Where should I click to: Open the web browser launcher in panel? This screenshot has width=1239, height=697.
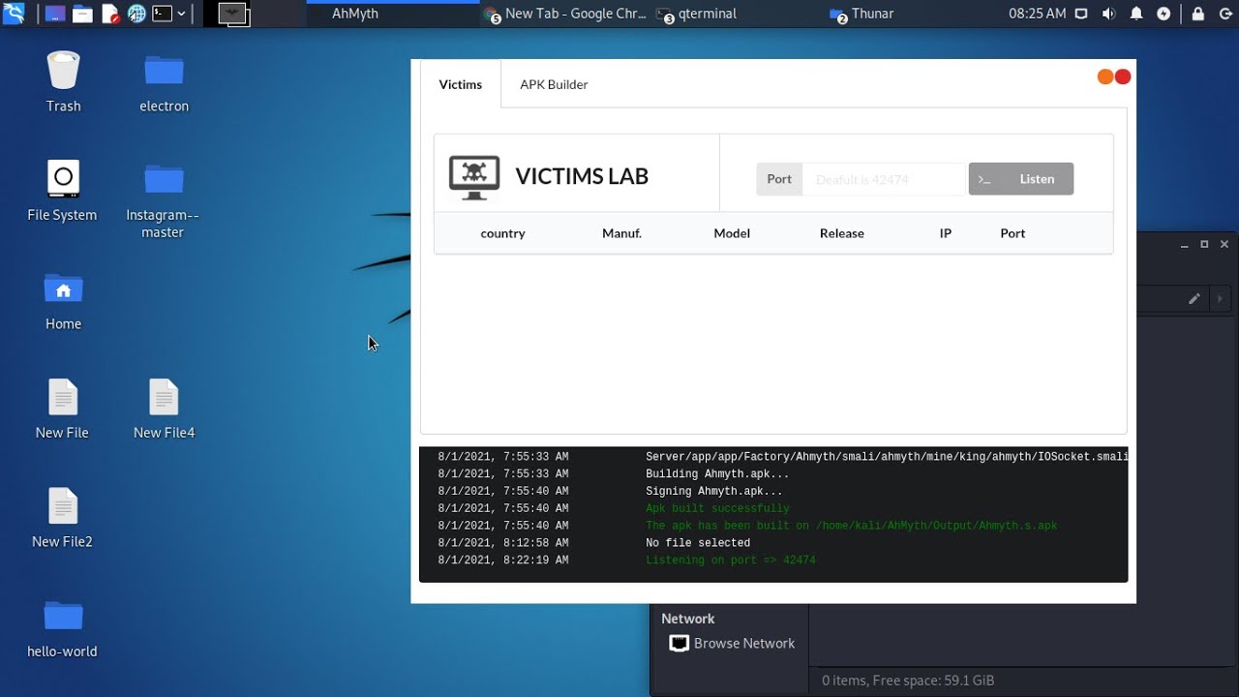(x=136, y=14)
